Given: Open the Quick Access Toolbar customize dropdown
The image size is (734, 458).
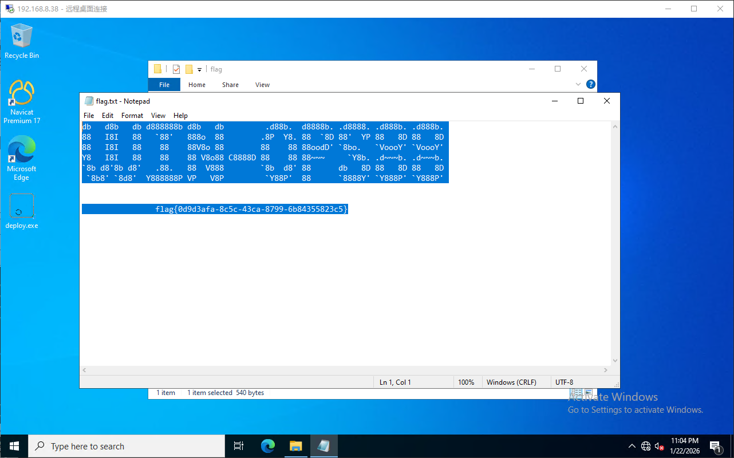Looking at the screenshot, I should (x=200, y=70).
